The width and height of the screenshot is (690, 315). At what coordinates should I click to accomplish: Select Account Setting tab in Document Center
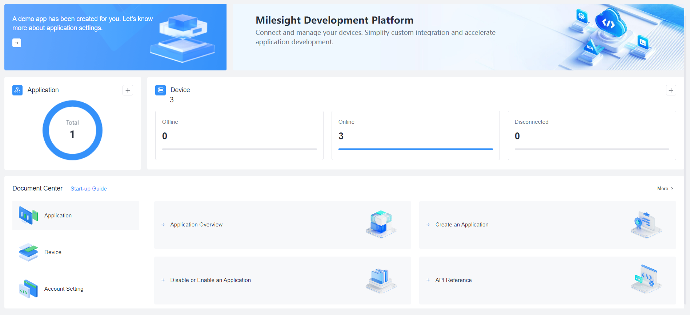pos(76,289)
